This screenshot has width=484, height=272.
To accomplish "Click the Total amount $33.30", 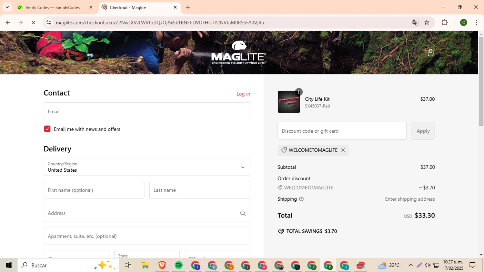I will pyautogui.click(x=425, y=216).
